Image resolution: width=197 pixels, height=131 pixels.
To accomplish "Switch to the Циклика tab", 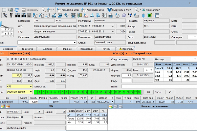I will click(x=47, y=49).
